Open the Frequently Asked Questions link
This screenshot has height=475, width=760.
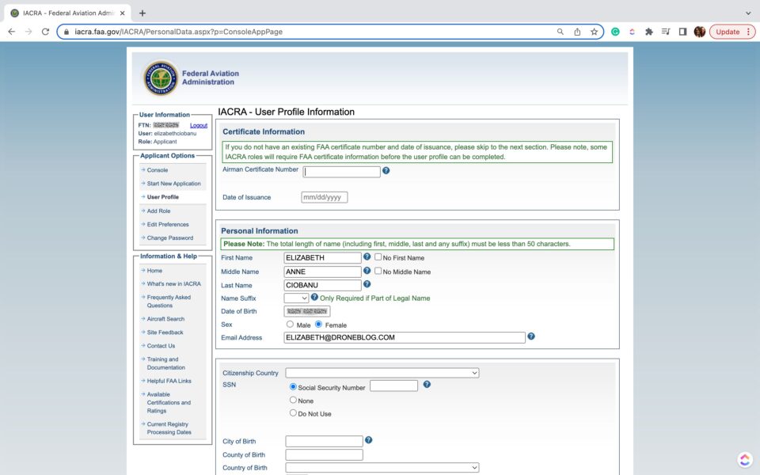coord(169,302)
